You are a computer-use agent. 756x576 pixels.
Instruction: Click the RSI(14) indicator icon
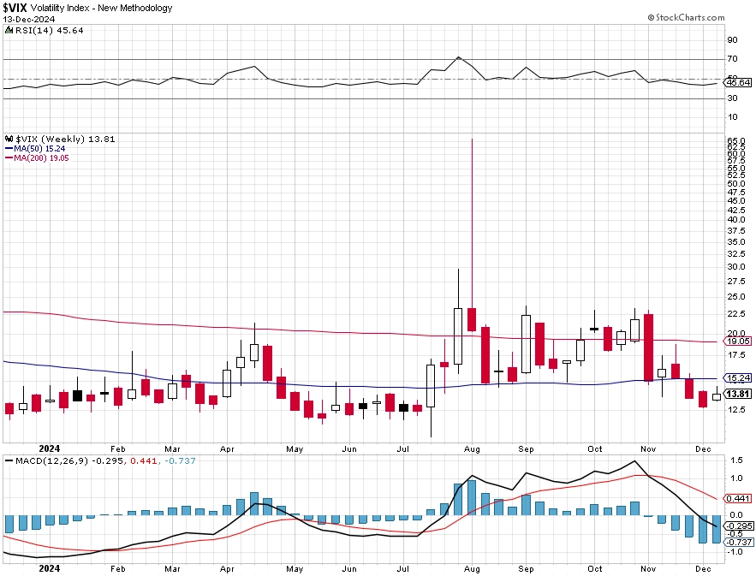click(x=9, y=30)
